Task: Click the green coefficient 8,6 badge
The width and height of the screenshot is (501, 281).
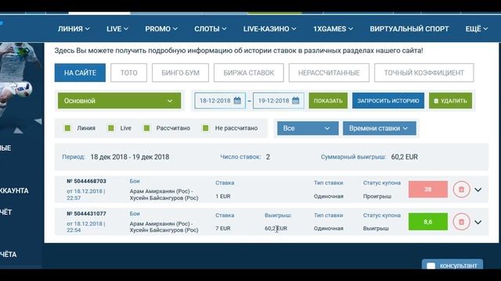Action: point(428,222)
